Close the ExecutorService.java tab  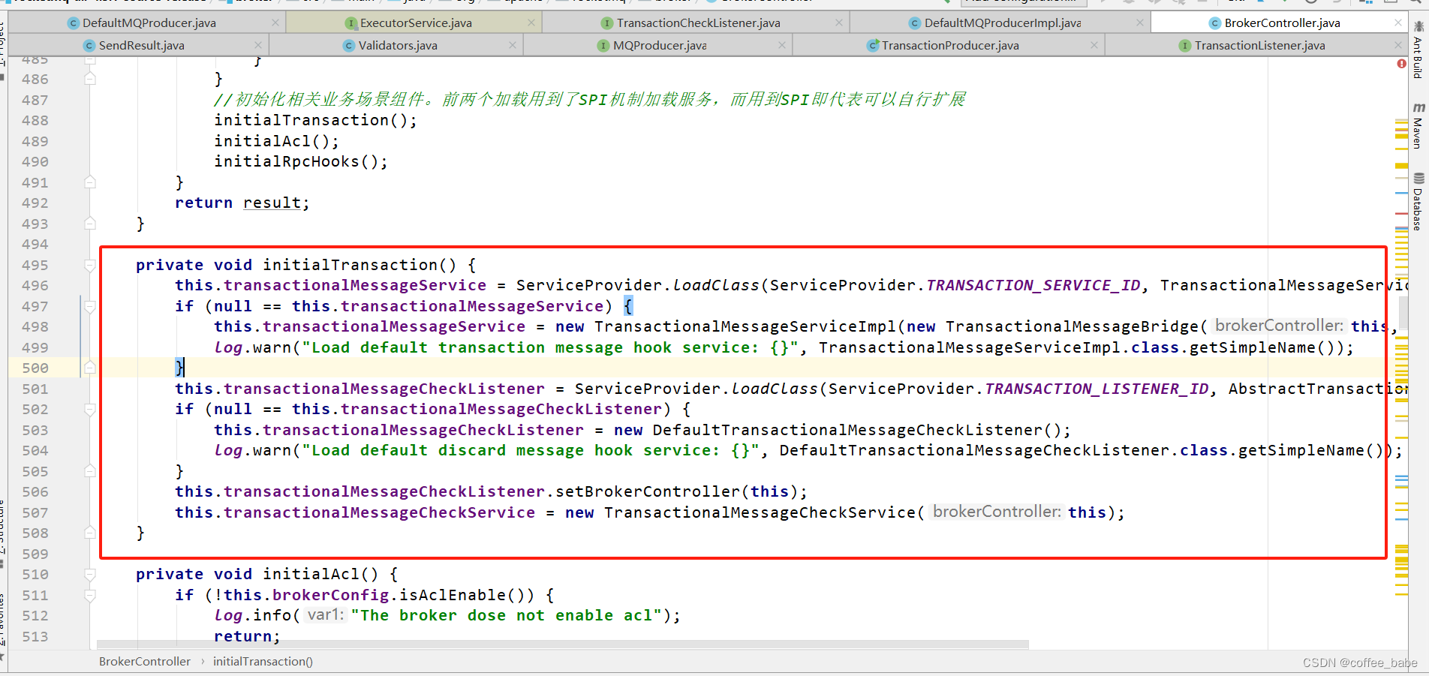pos(531,23)
